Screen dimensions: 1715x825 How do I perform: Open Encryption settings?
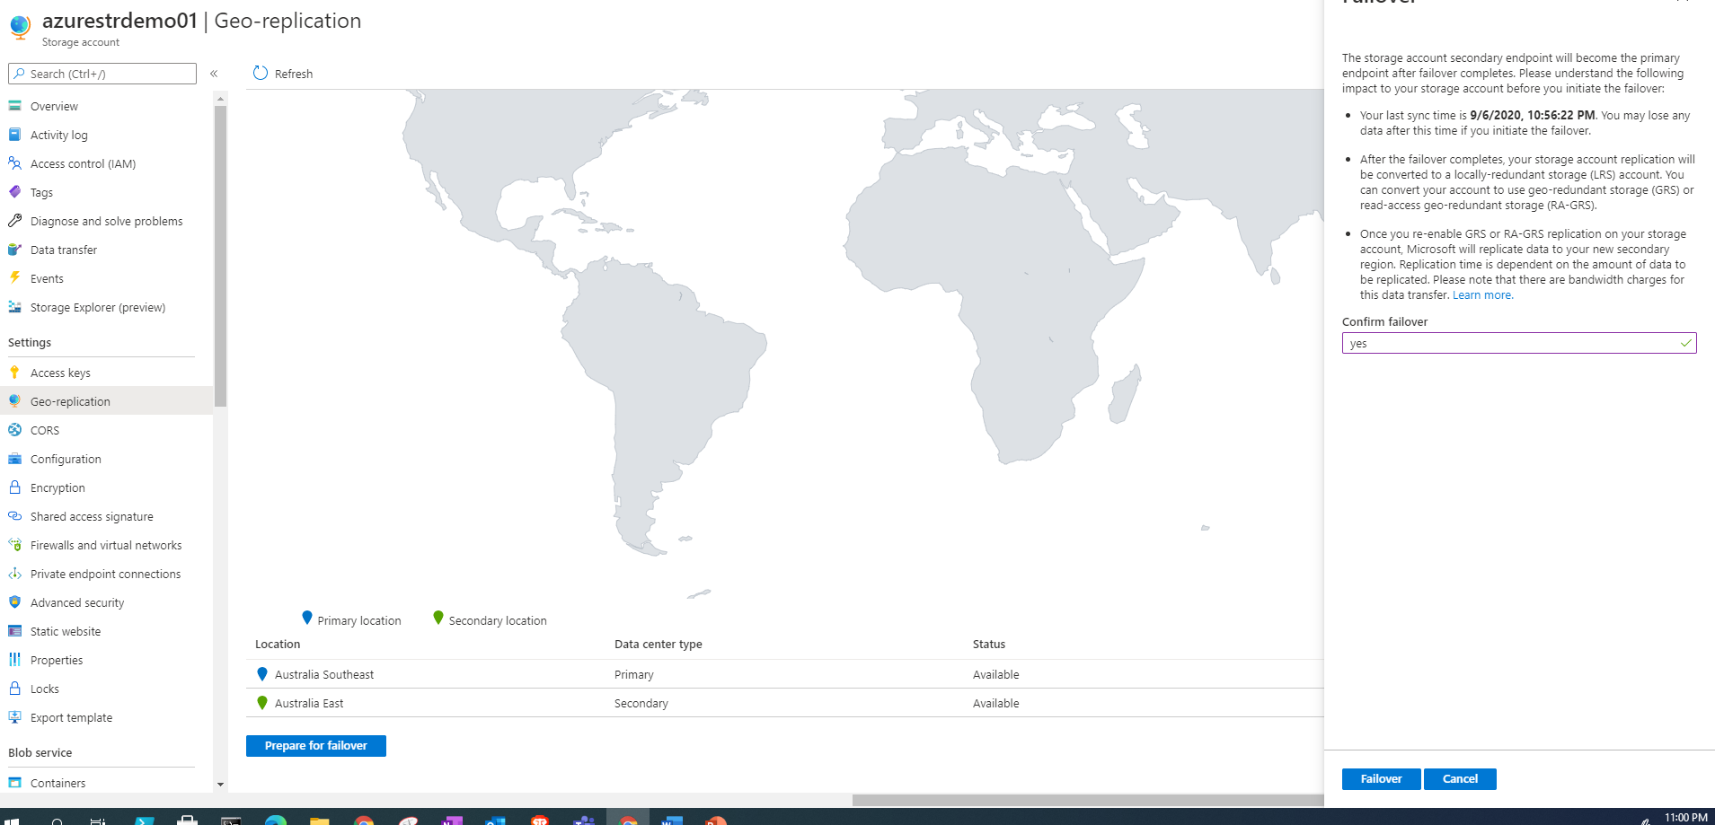(58, 487)
